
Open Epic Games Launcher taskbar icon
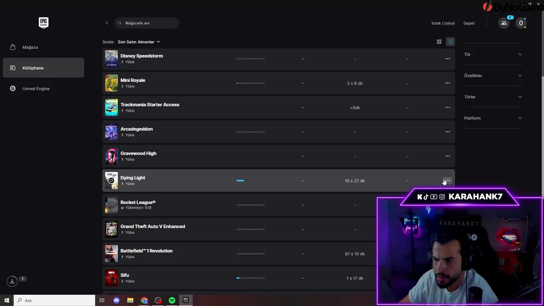(186, 300)
